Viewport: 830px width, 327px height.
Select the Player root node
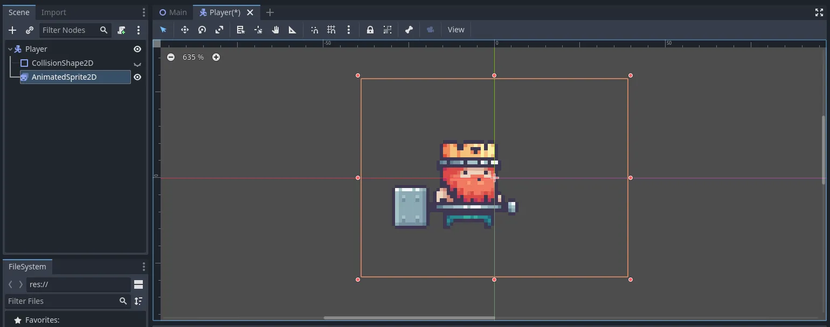pyautogui.click(x=36, y=49)
